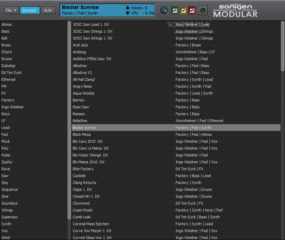Load the Aqua Wookie preset

click(x=176, y=93)
